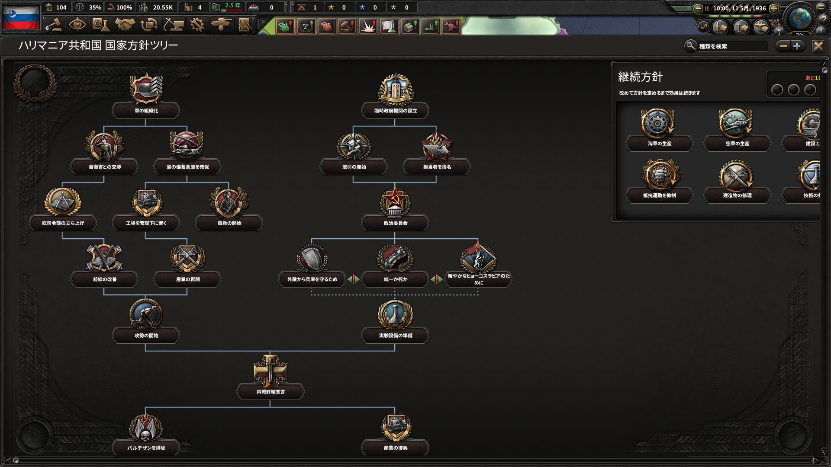The height and width of the screenshot is (467, 831).
Task: Select the 政治委員会 focus
Action: (395, 208)
